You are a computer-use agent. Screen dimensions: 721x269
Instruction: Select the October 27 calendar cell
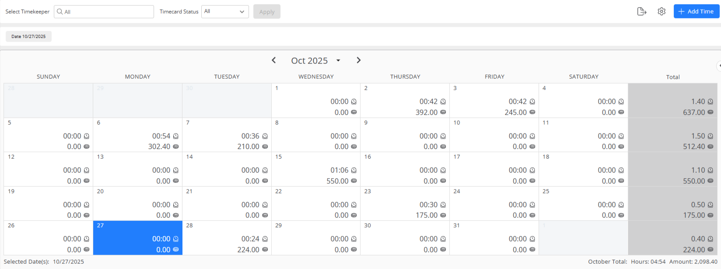pos(137,238)
